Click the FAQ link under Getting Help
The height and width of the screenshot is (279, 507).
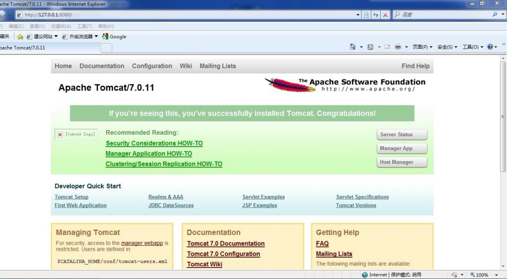[322, 244]
